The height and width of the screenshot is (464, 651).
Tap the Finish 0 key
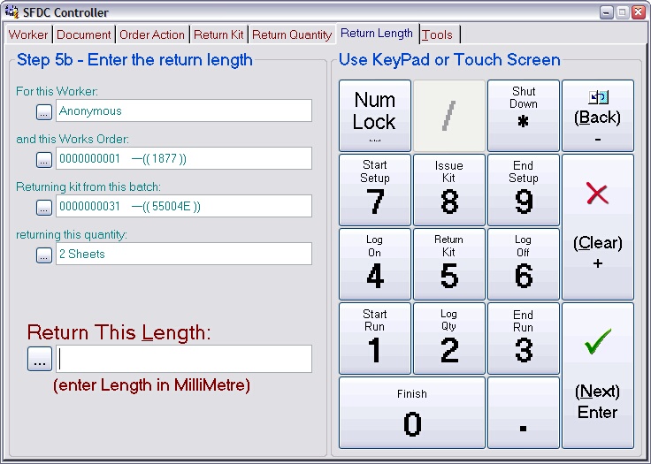(x=412, y=413)
